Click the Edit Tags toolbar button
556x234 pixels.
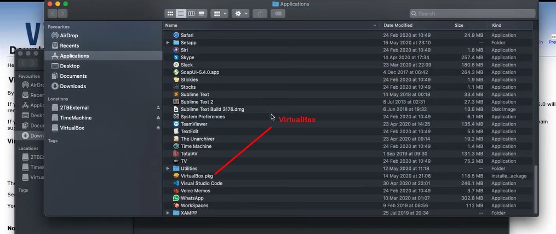pos(278,14)
